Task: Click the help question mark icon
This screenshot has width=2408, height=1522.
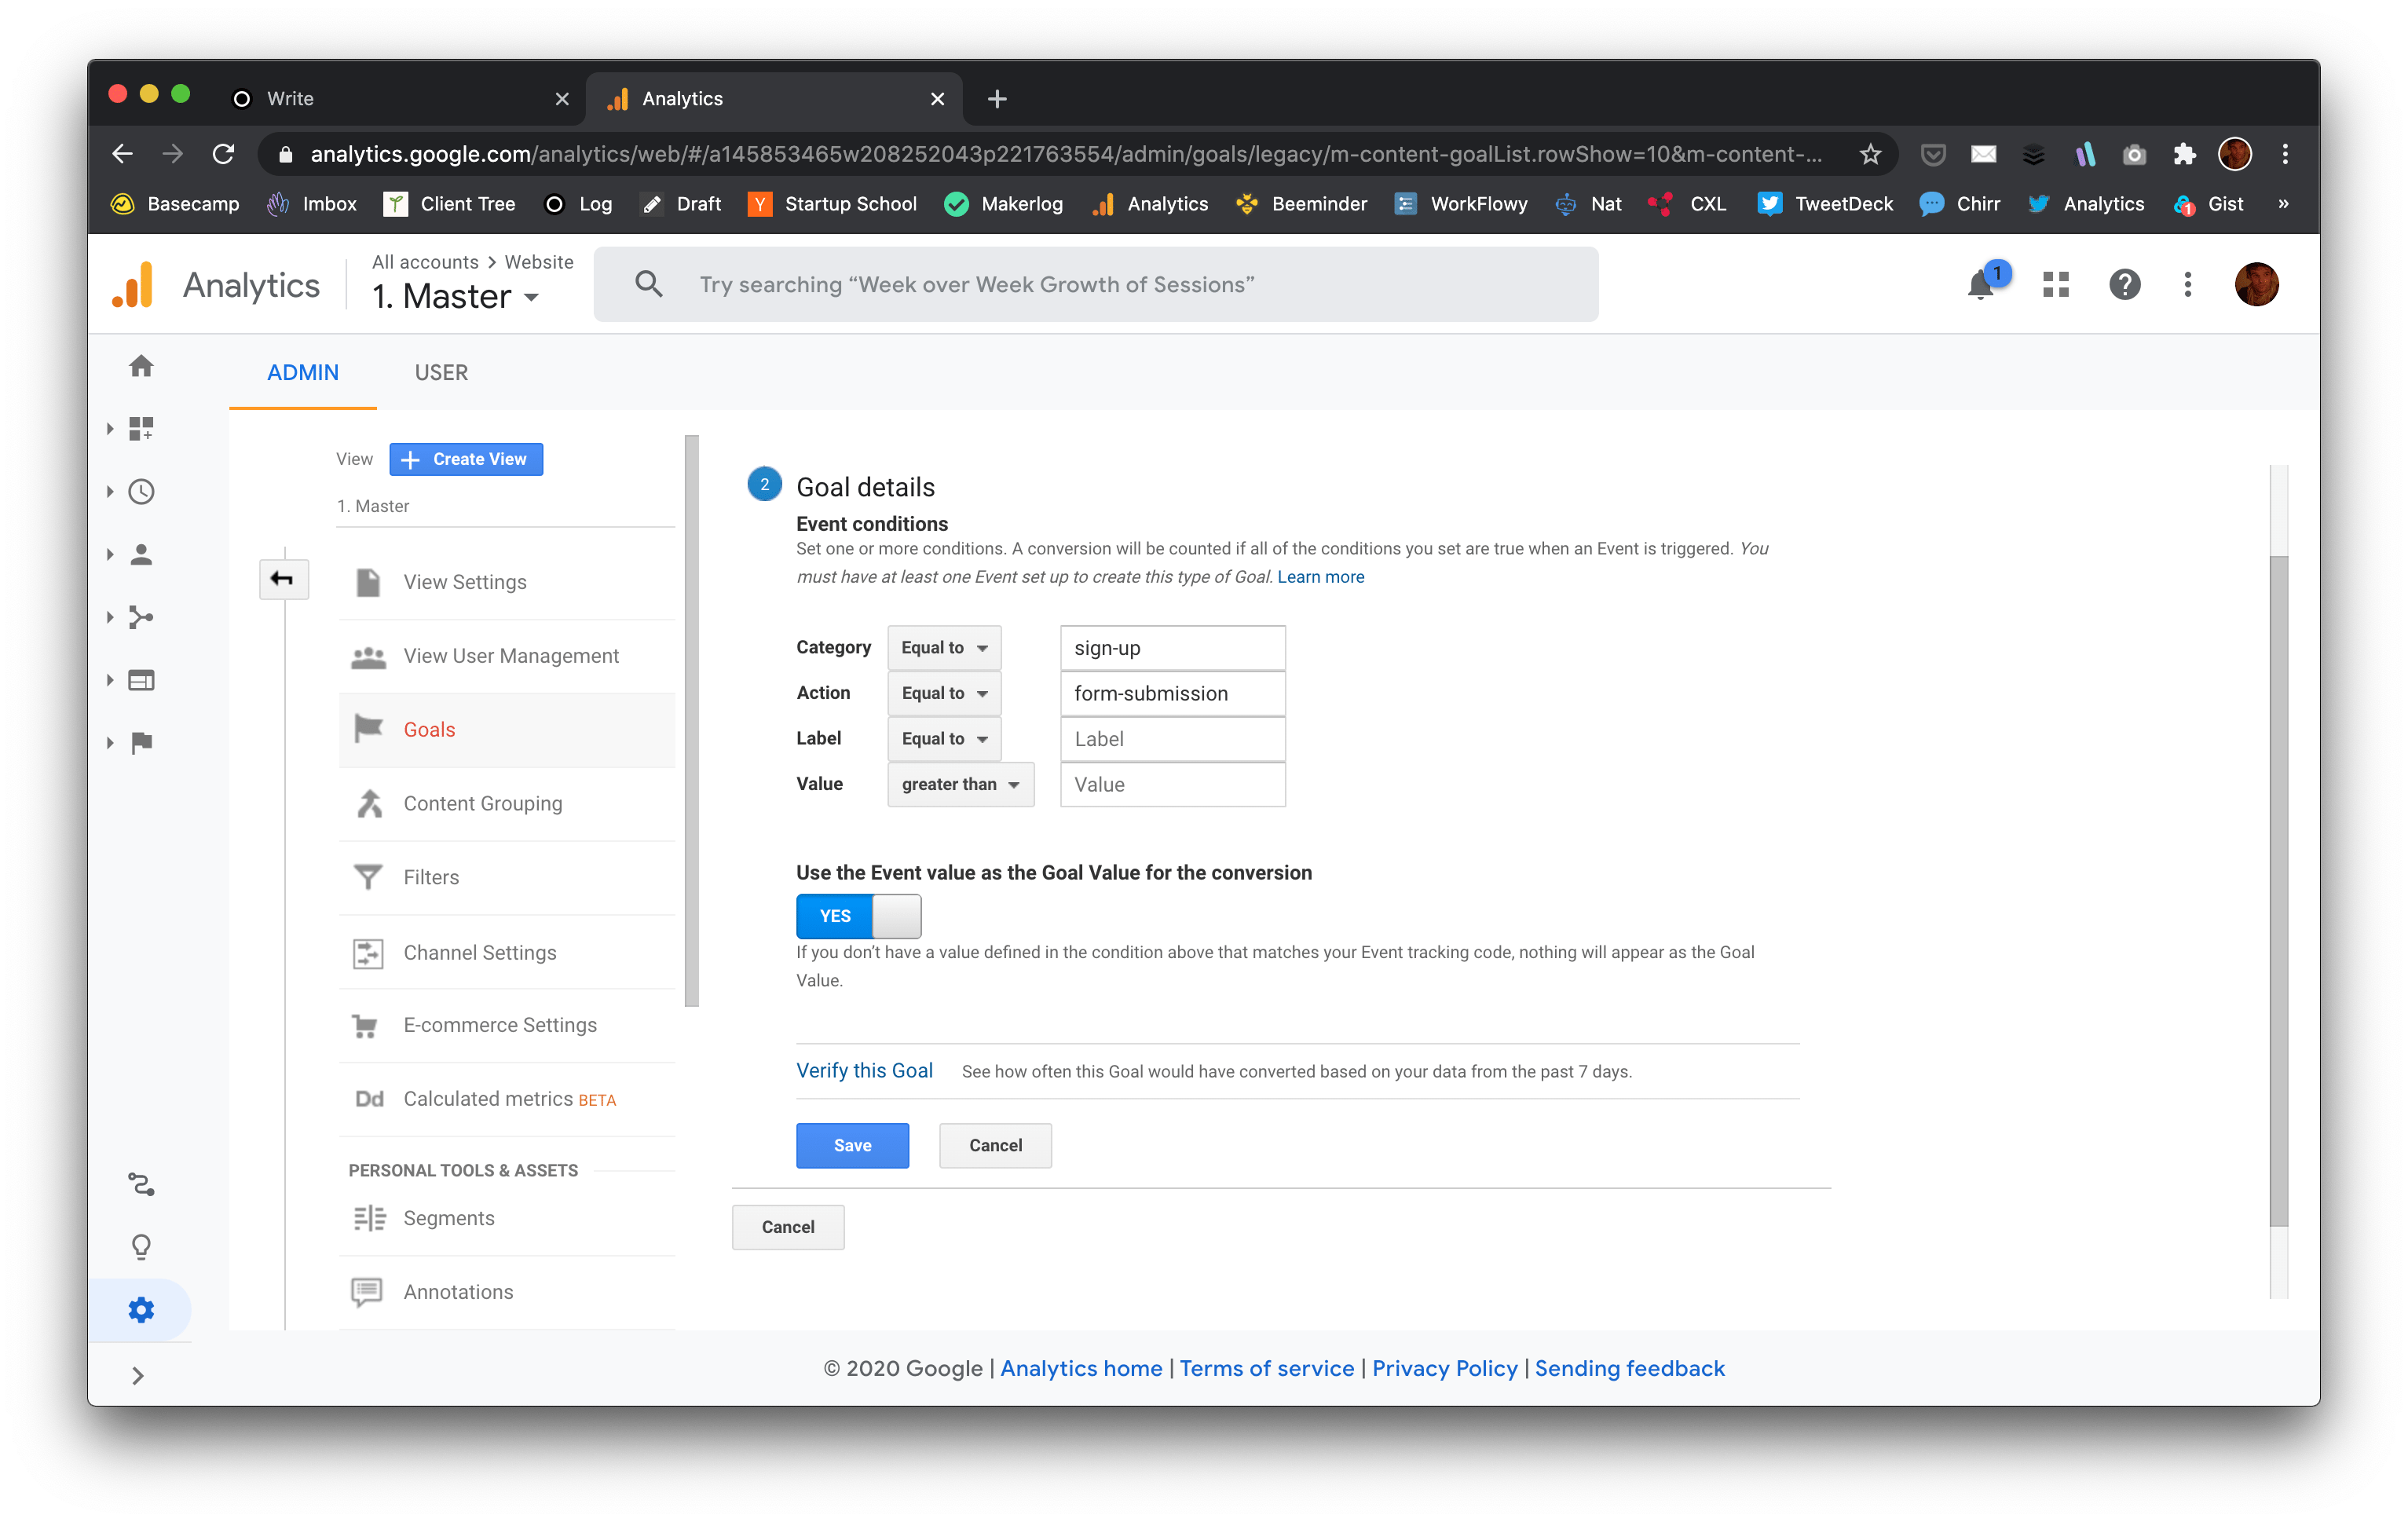Action: pos(2124,285)
